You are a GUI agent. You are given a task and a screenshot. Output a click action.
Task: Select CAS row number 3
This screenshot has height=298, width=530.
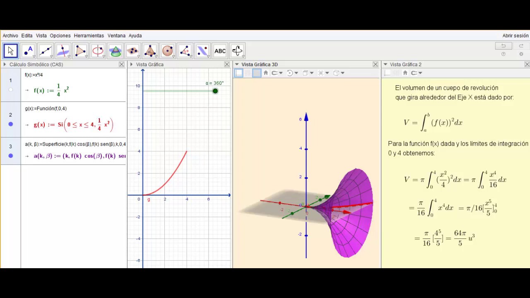click(x=11, y=146)
